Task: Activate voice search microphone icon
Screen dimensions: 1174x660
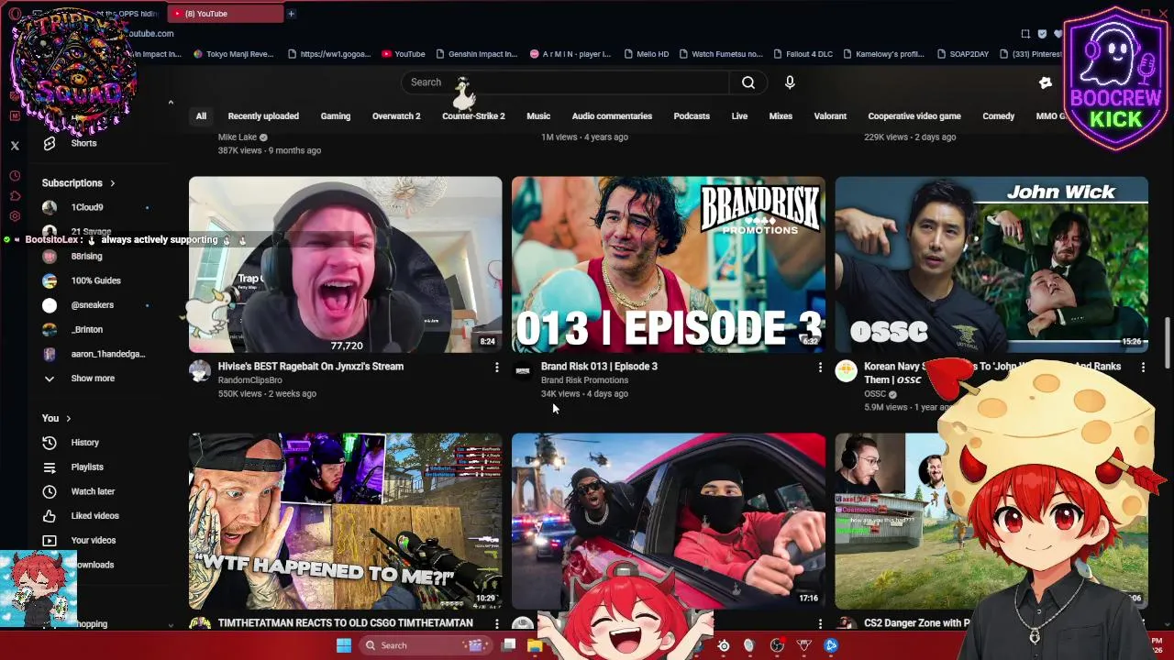Action: (x=790, y=82)
